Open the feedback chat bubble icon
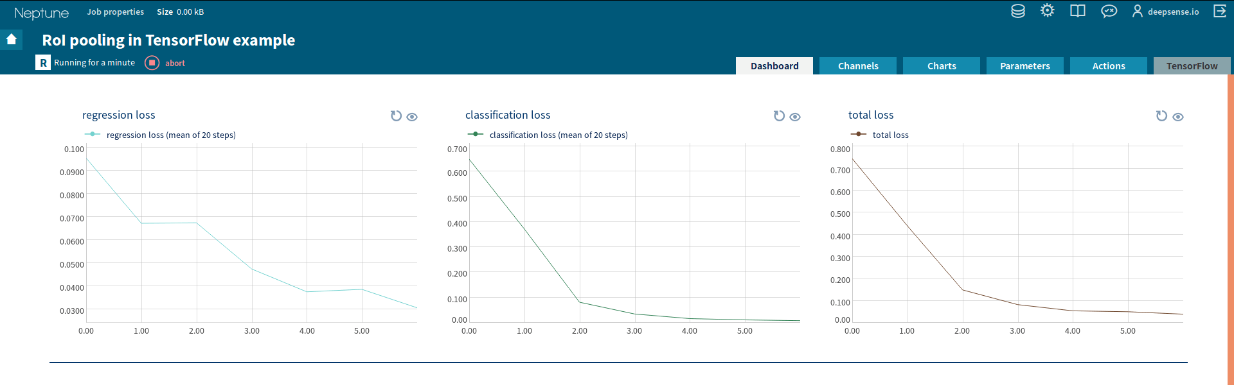This screenshot has height=385, width=1234. pos(1109,12)
